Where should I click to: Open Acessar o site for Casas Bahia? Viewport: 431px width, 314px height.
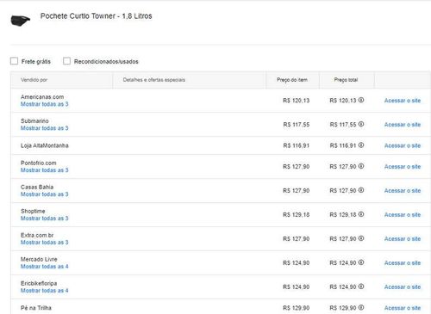click(x=403, y=191)
